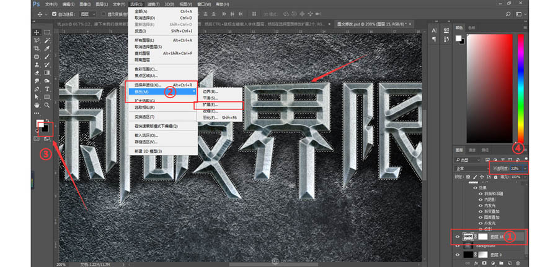
Task: Open the Move tool preset picker arrow
Action: click(x=45, y=14)
